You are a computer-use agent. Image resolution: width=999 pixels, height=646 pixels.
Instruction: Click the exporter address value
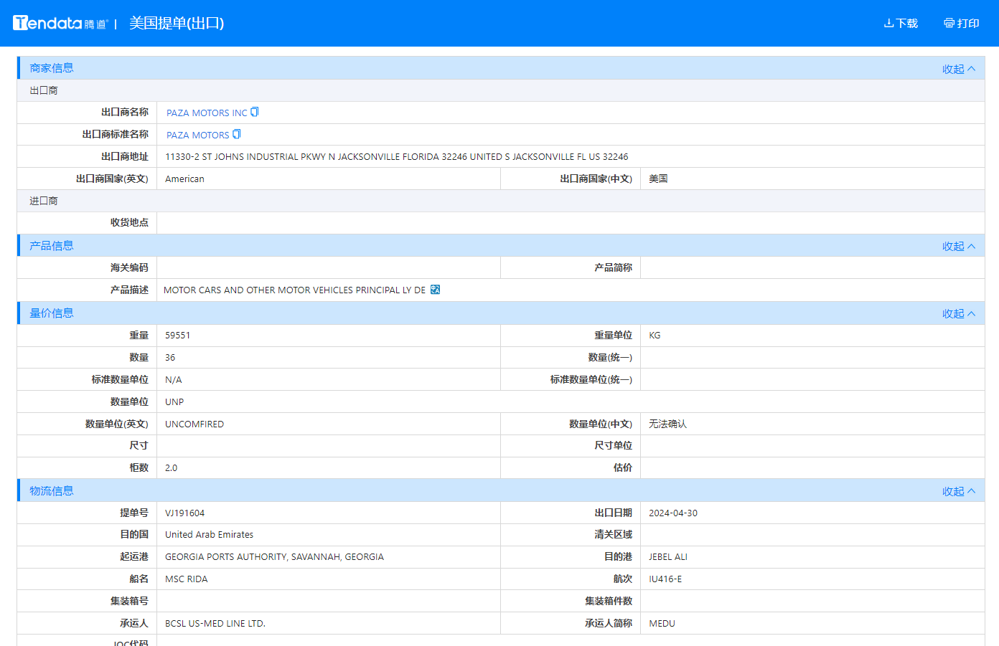pos(396,157)
